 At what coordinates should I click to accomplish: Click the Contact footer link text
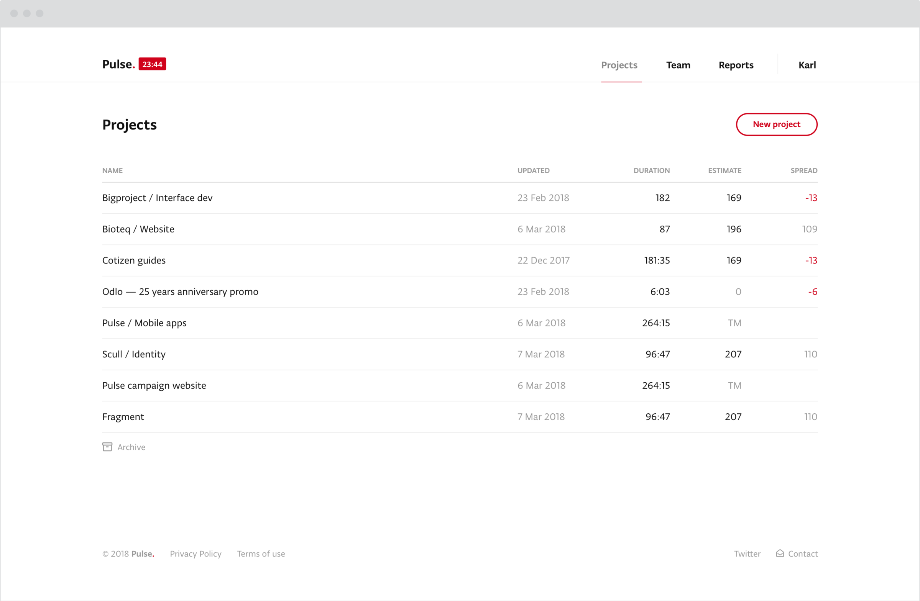(802, 554)
